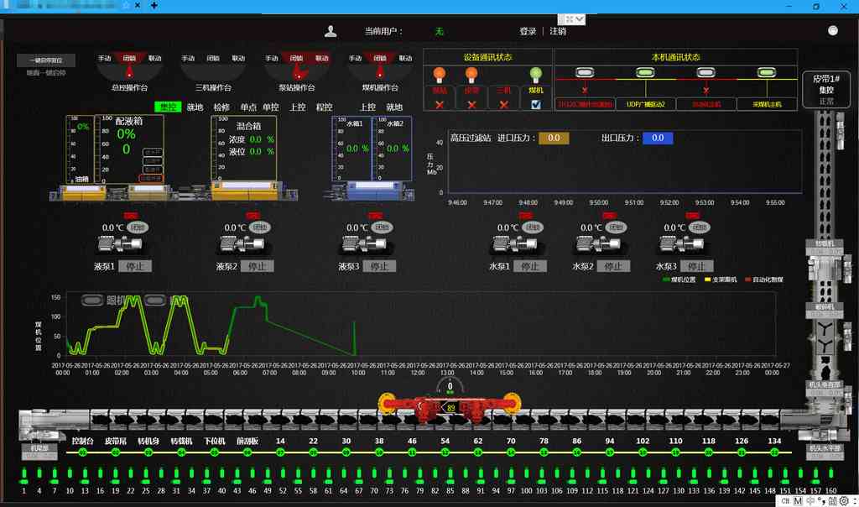This screenshot has width=859, height=507.
Task: Select the 集控 control mode tab
Action: pyautogui.click(x=169, y=107)
